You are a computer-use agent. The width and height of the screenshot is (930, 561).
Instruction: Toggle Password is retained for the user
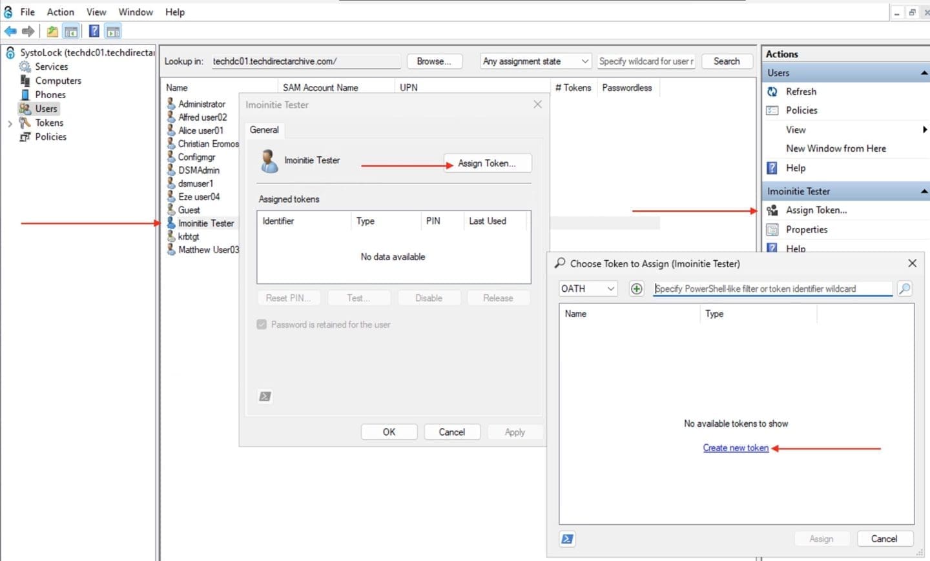pos(262,324)
